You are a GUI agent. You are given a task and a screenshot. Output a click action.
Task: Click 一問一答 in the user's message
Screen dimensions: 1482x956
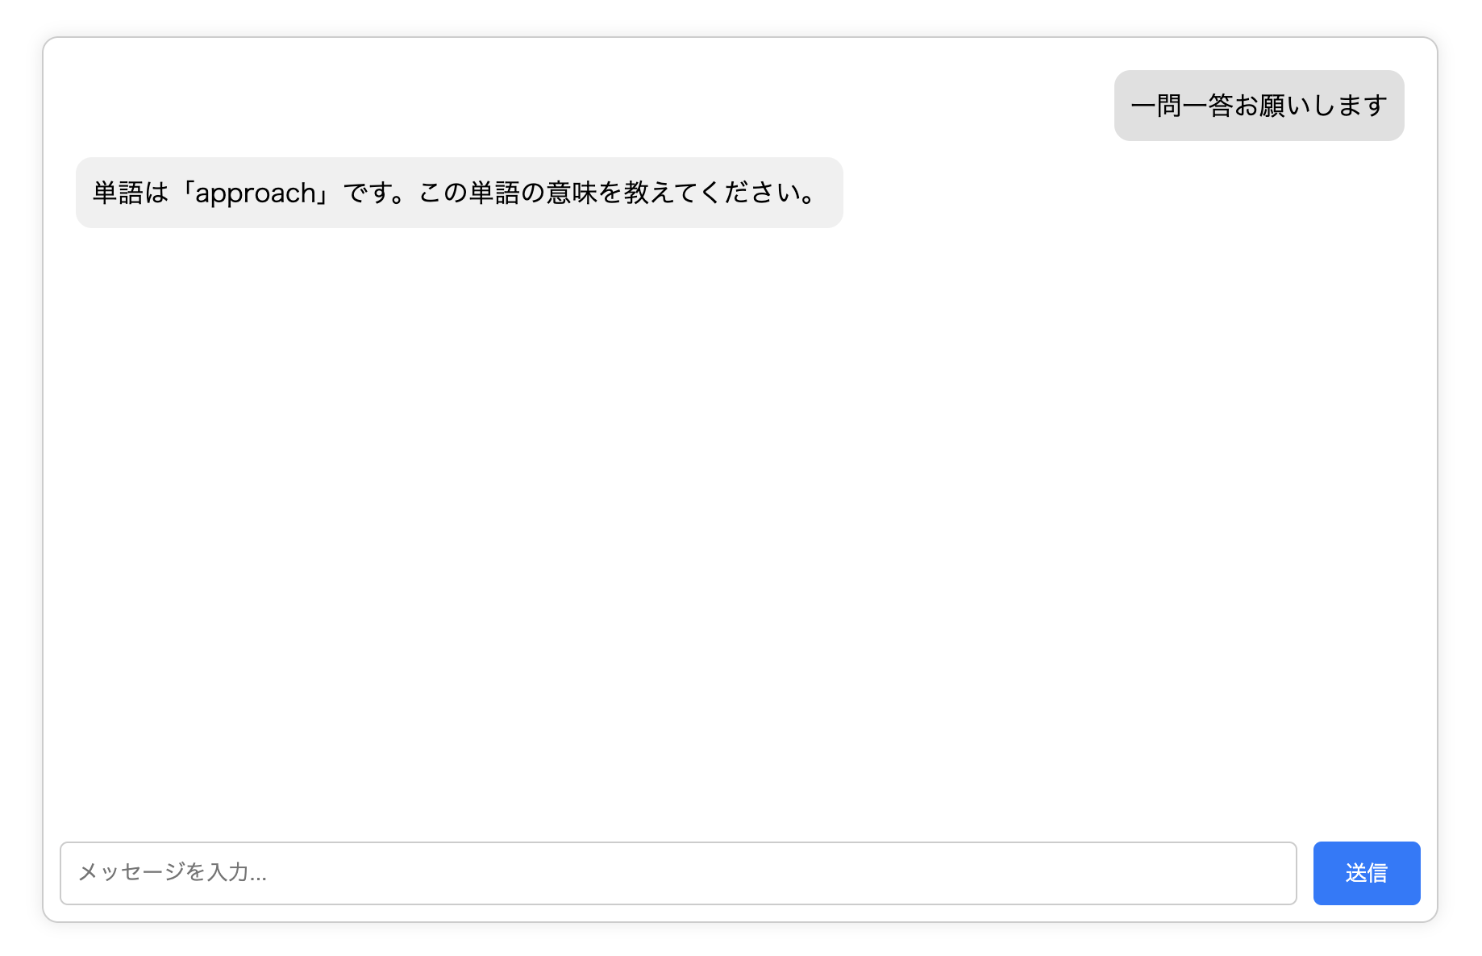coord(1181,106)
